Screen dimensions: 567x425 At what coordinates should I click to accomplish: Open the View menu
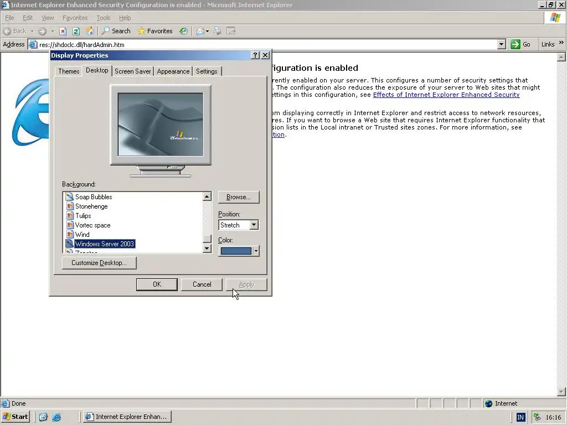click(48, 18)
